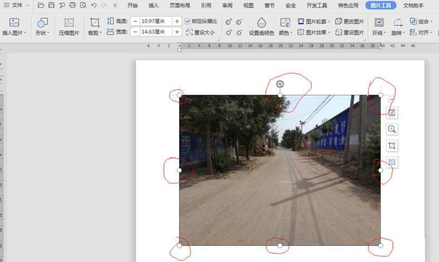Click the floating layout options icon
The width and height of the screenshot is (439, 262).
[392, 113]
